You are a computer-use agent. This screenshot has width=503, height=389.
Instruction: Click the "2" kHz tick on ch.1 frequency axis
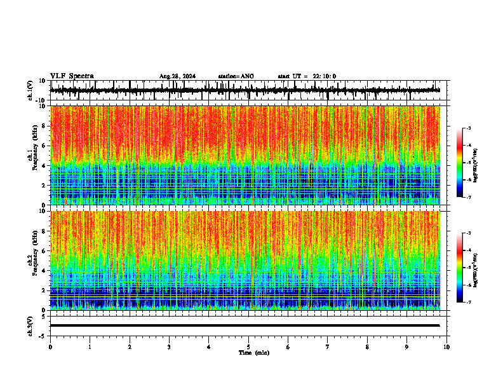44,186
